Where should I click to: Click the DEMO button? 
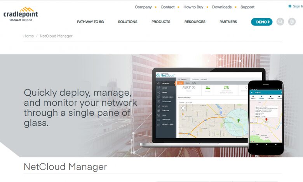pos(262,22)
